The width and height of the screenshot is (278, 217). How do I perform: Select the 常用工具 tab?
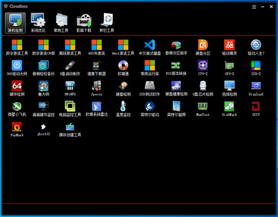61,23
